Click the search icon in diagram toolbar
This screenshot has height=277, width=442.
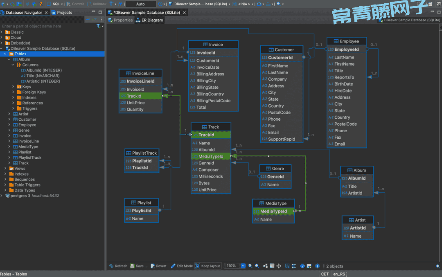pyautogui.click(x=438, y=266)
